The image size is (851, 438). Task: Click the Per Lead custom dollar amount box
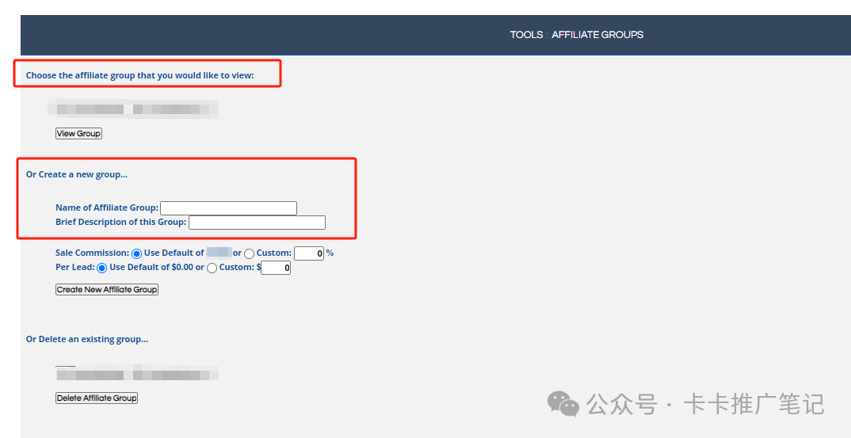pos(276,269)
